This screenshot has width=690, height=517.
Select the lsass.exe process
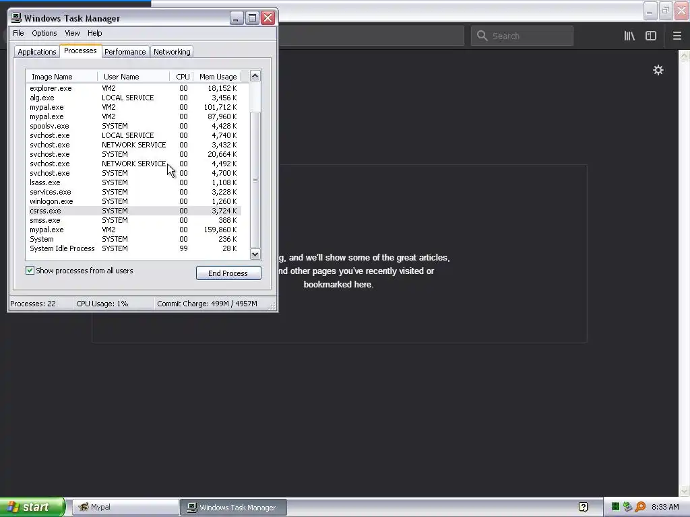point(134,182)
